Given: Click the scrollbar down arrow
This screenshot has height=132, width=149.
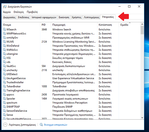Looking at the screenshot, I should [142, 118].
